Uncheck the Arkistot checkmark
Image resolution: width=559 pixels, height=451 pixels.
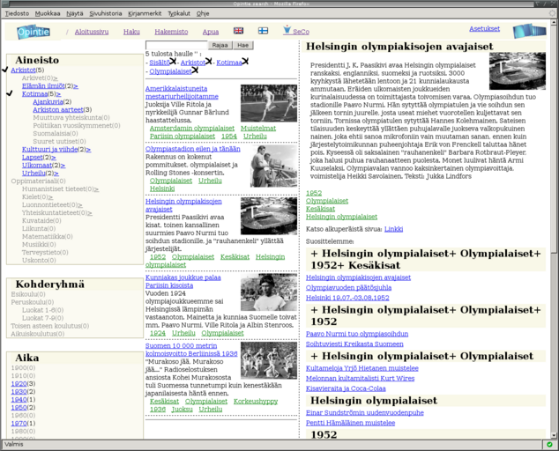tap(5, 70)
